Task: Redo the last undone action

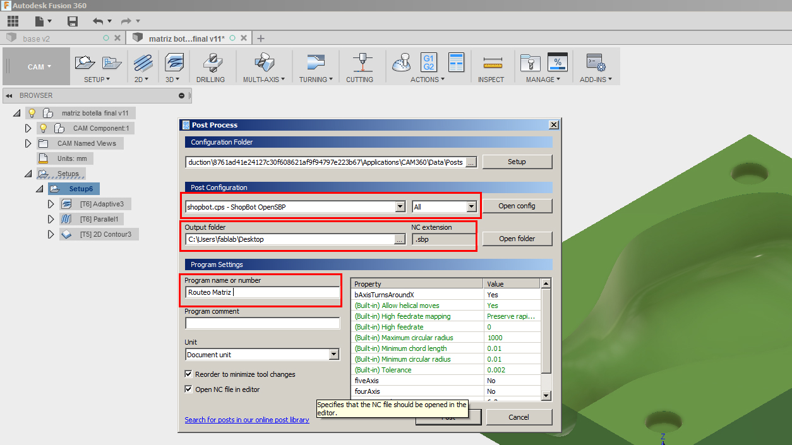Action: point(125,21)
